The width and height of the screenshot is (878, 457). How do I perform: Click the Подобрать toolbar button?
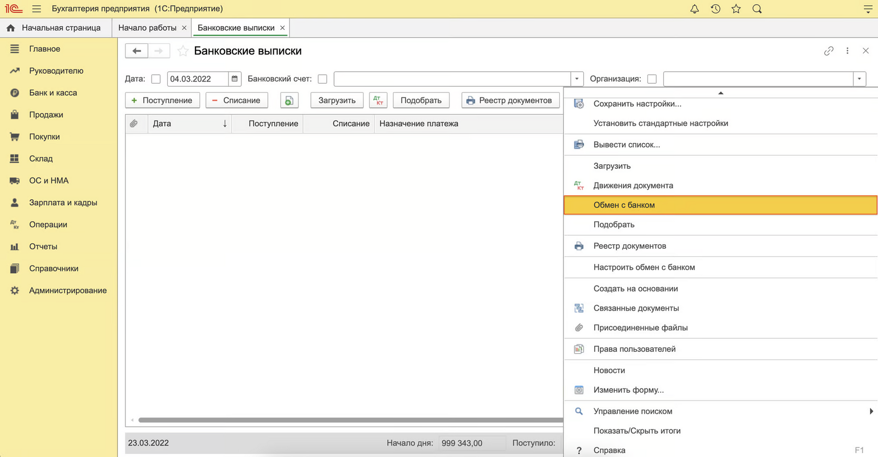[x=421, y=100]
